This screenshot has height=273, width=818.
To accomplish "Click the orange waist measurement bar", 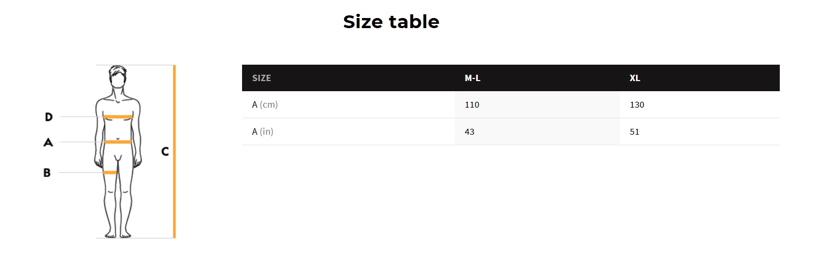I will (118, 142).
